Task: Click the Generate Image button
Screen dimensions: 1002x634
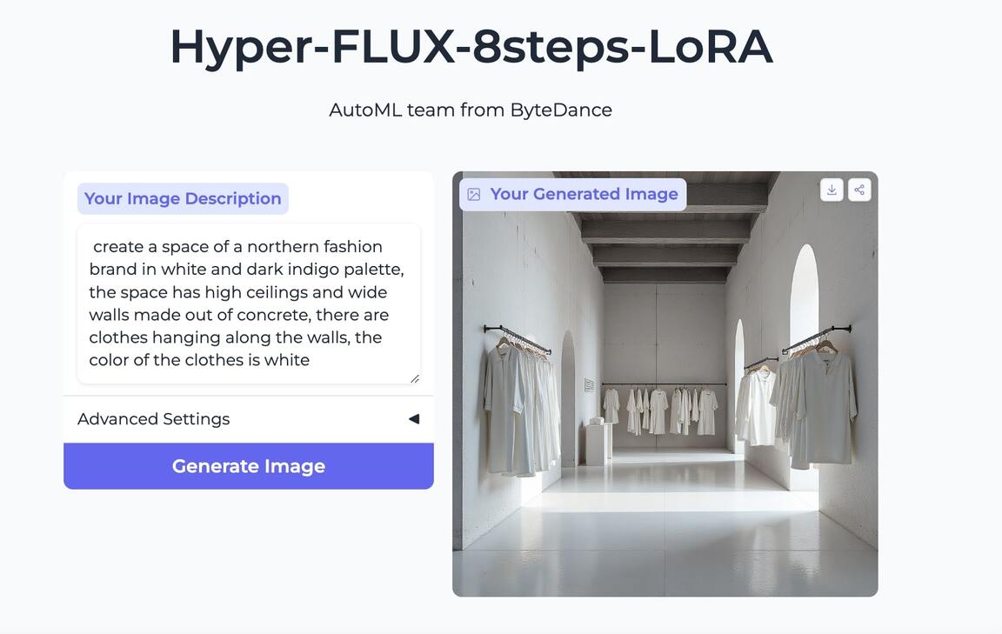Action: coord(249,466)
